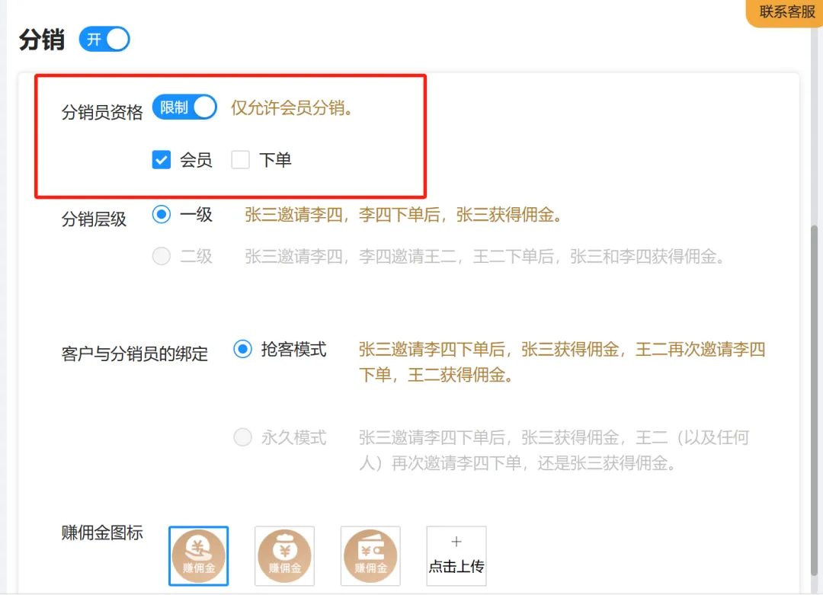The width and height of the screenshot is (823, 595).
Task: Turn off the 分销 main switch
Action: point(104,40)
